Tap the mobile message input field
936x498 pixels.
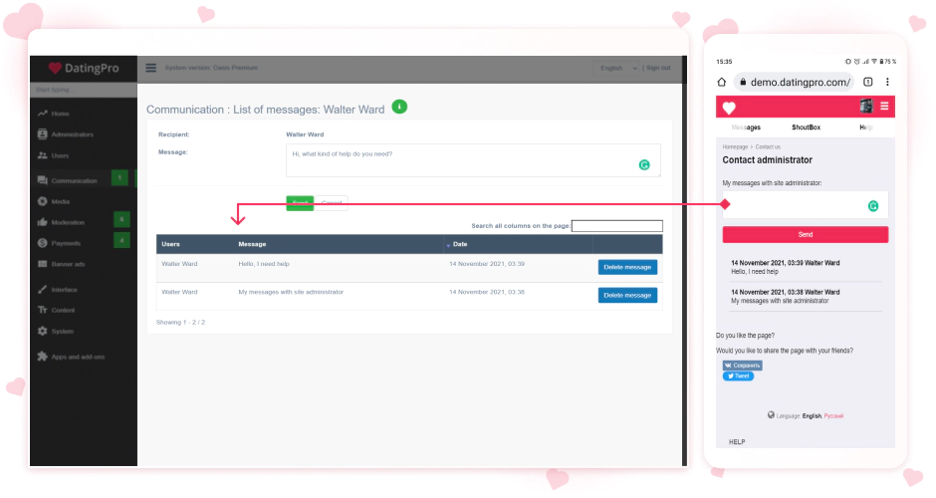(x=806, y=205)
